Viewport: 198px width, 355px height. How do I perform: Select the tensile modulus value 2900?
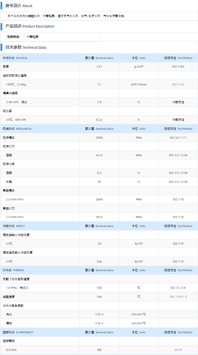[99, 137]
